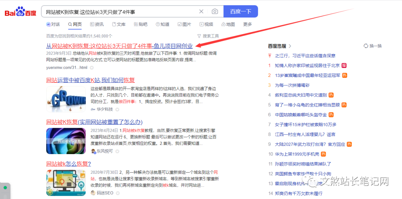The image size is (402, 199).
Task: Click into the search input field
Action: 119,12
